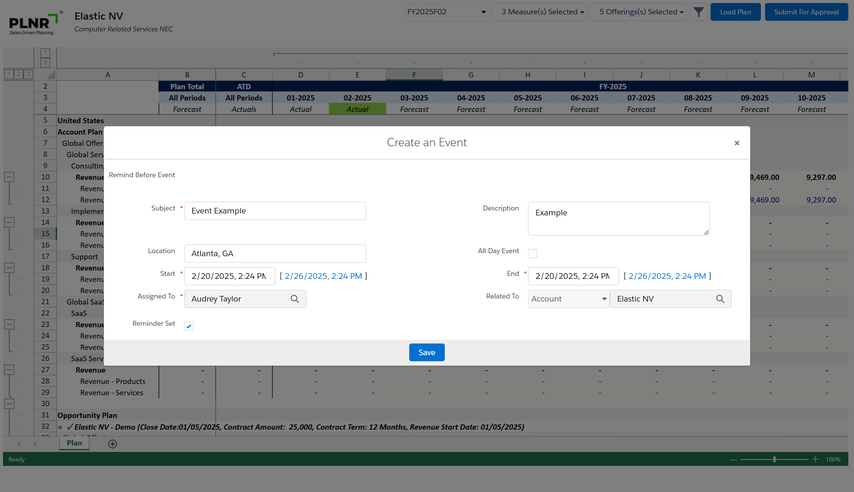The height and width of the screenshot is (492, 854).
Task: Open the Related To Account type dropdown
Action: [x=568, y=299]
